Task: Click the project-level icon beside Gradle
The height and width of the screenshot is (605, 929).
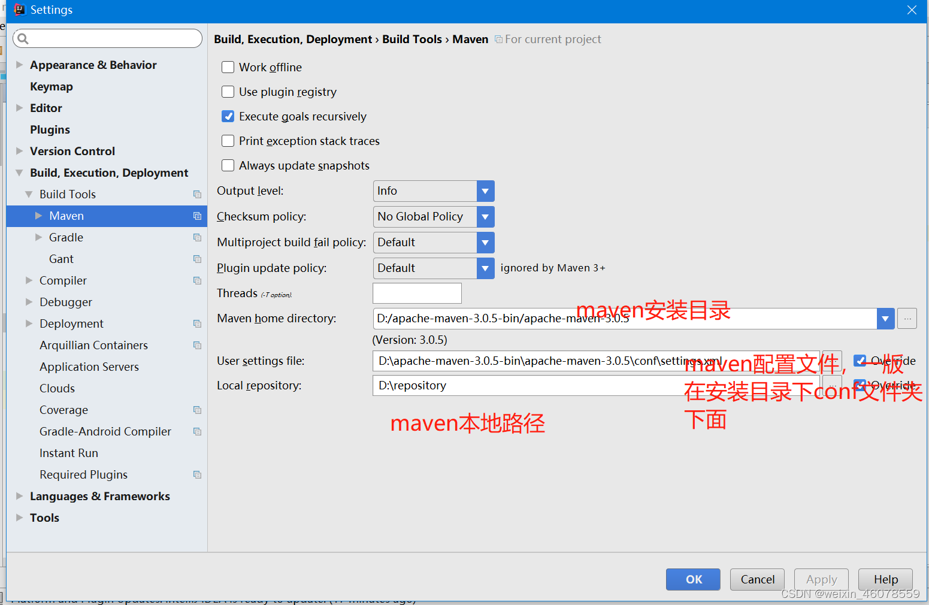Action: click(197, 237)
